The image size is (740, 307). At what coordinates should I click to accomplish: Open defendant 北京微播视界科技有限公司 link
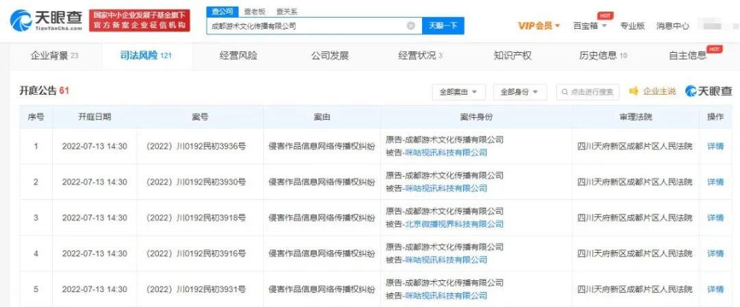coord(454,224)
